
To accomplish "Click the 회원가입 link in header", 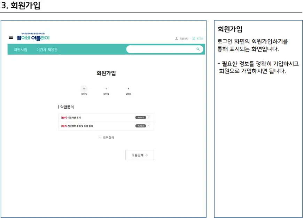I will tap(184, 39).
